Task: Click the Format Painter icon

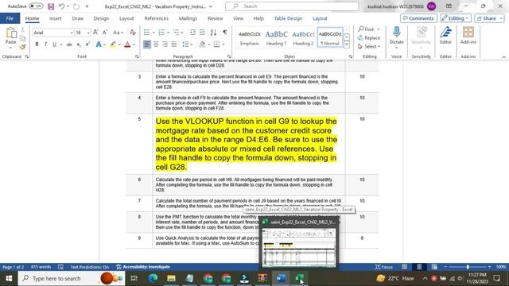Action: 23,48
